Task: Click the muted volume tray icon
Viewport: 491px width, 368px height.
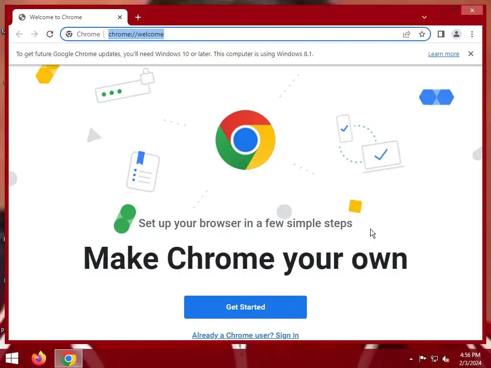Action: [446, 359]
